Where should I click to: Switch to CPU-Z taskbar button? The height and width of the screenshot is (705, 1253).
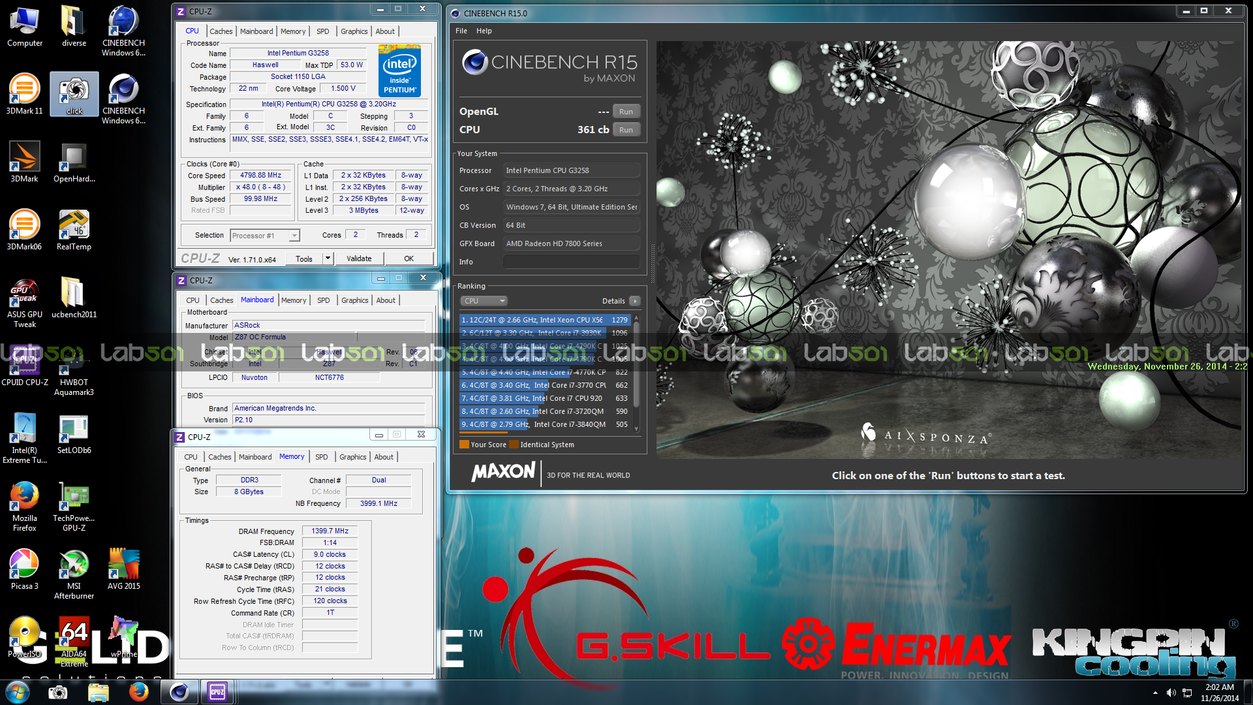(x=217, y=692)
